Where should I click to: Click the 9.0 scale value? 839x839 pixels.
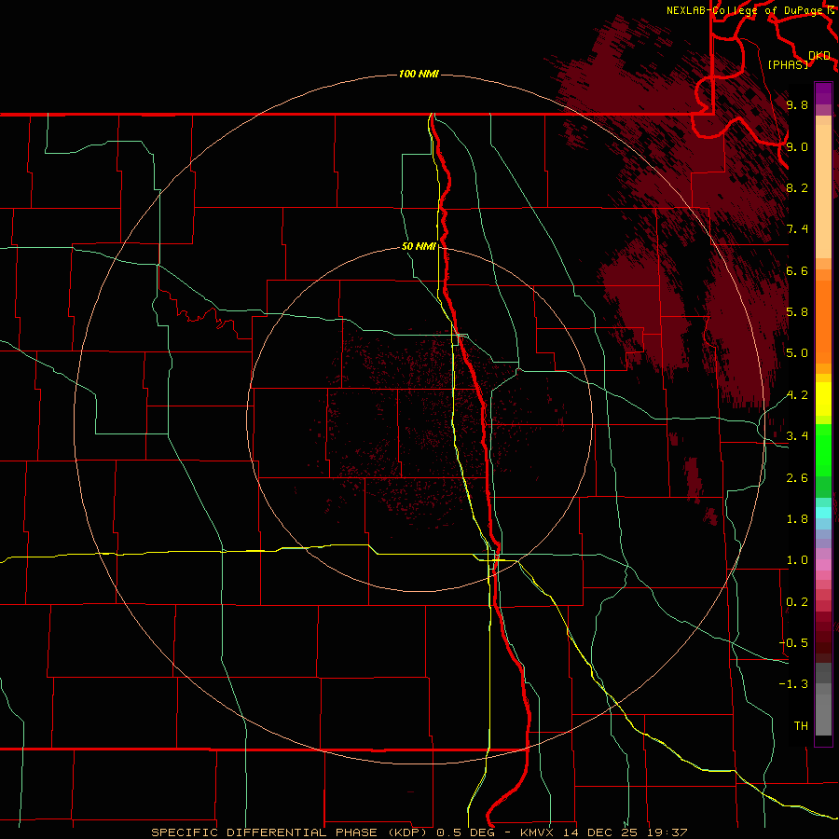797,146
